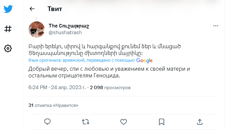This screenshot has width=225, height=130.
Task: Click the Твит page heading
Action: pyautogui.click(x=55, y=9)
